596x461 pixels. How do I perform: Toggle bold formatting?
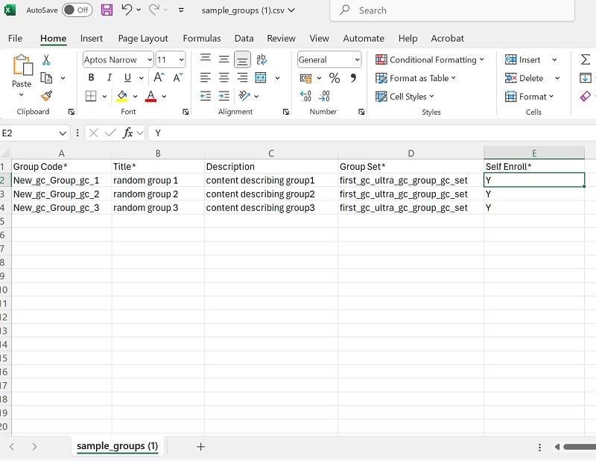point(90,77)
